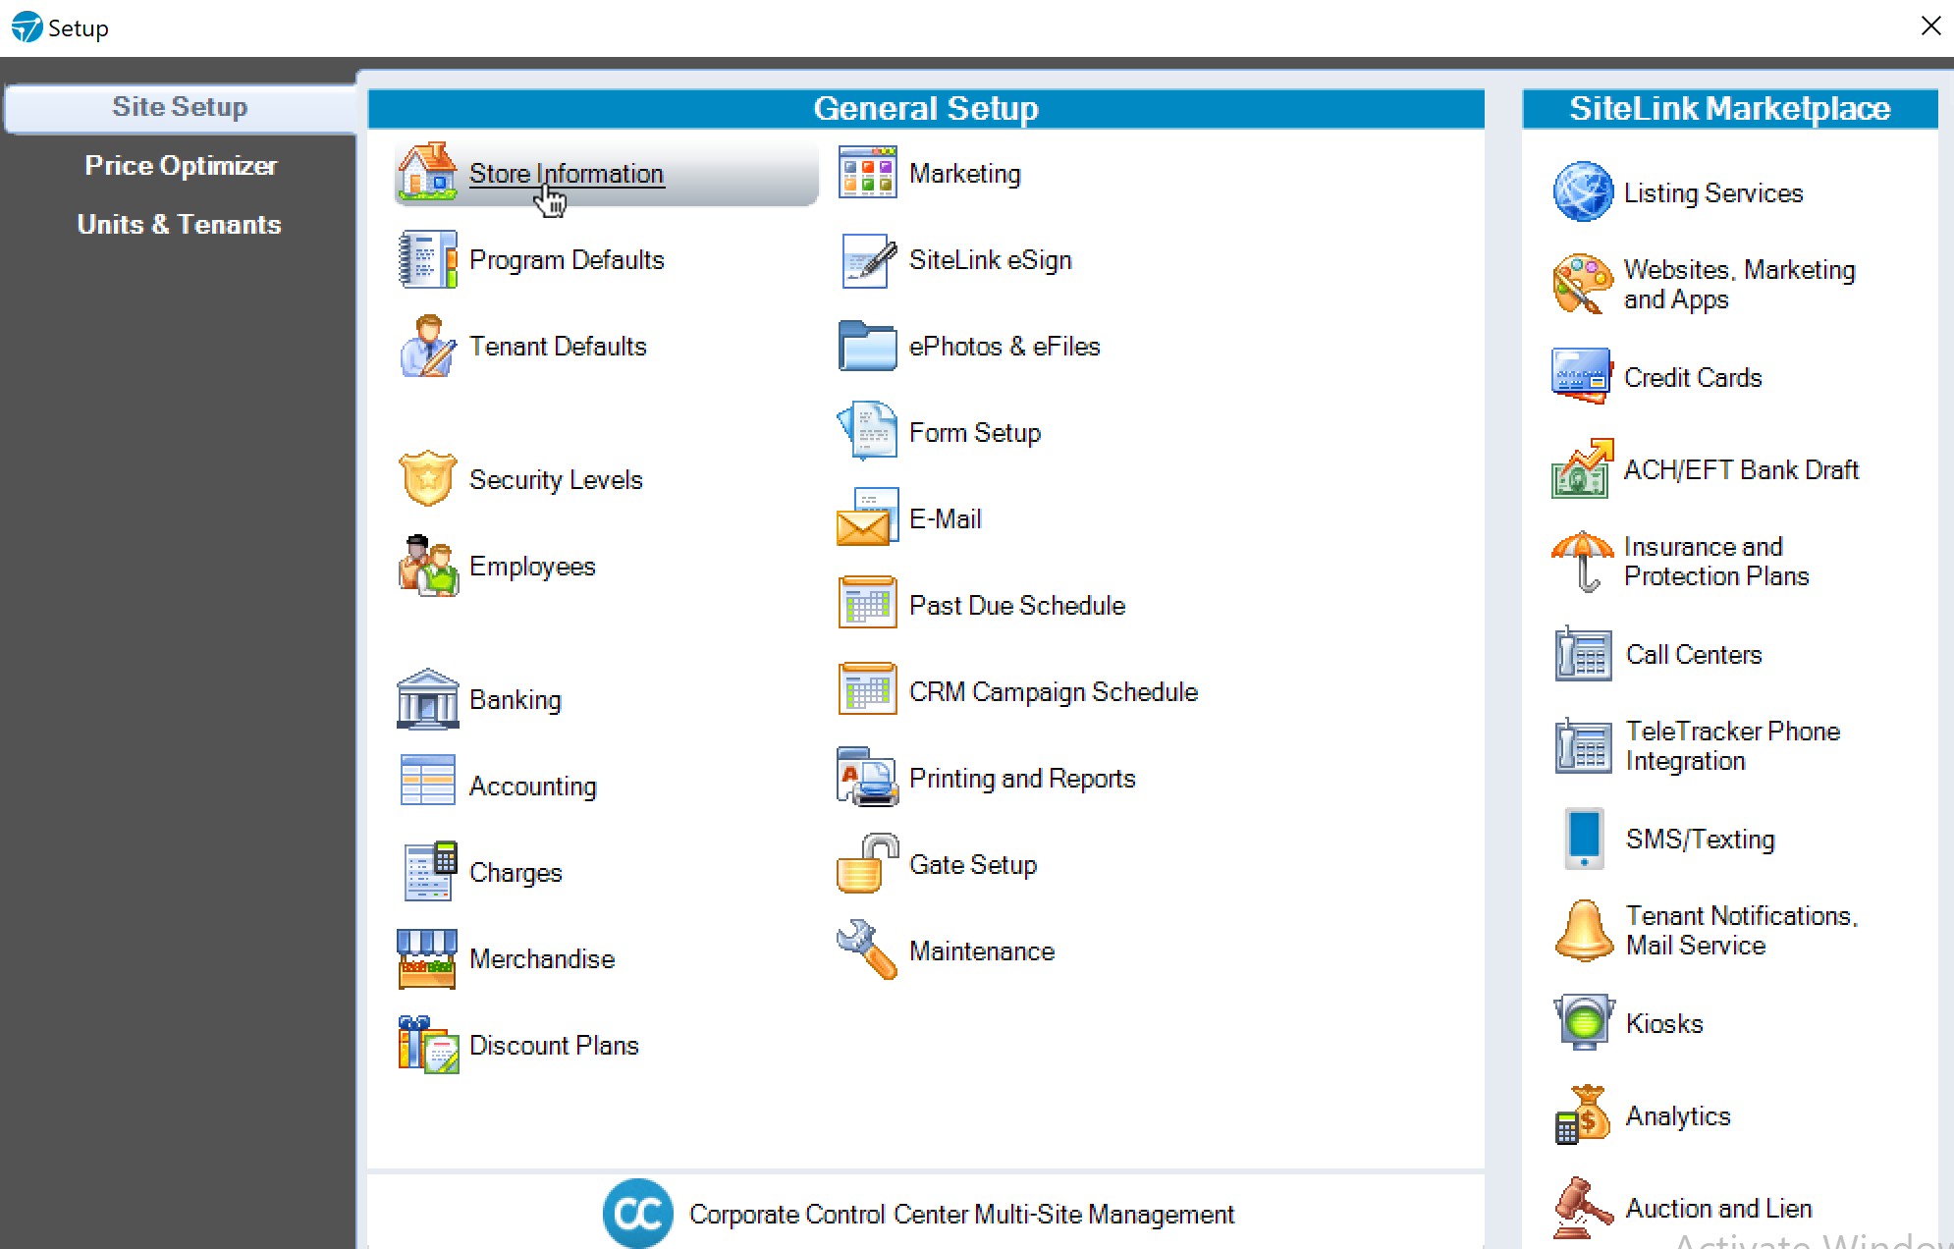Click the Banking building icon
Image resolution: width=1954 pixels, height=1249 pixels.
click(x=427, y=699)
